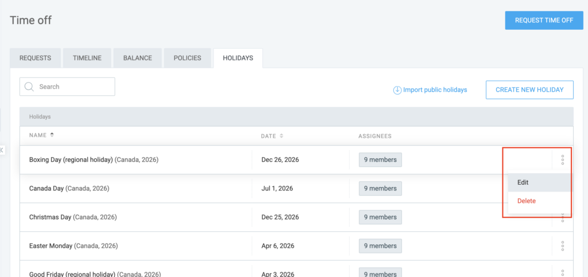Viewport: 588px width, 277px height.
Task: Click the 9 members badge for Christmas Day
Action: [x=380, y=217]
